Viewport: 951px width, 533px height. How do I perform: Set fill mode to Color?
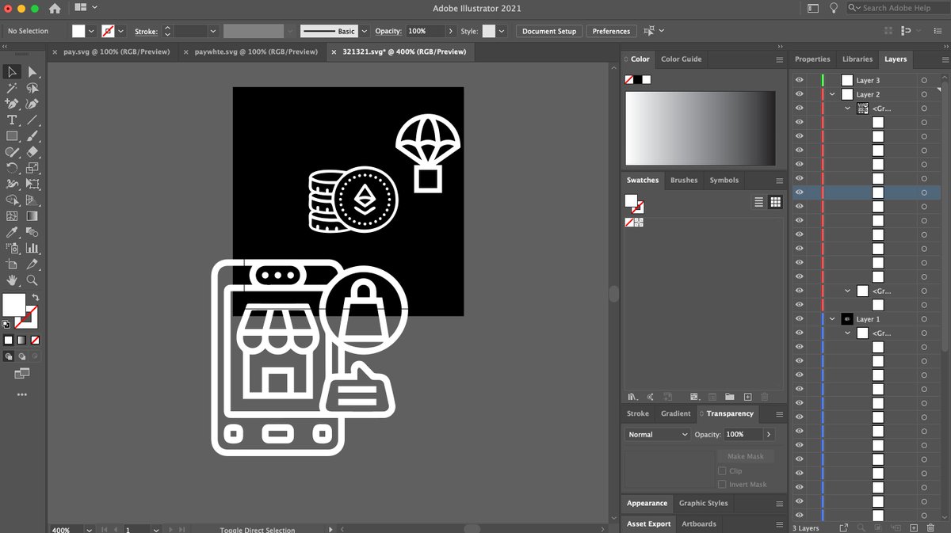pos(9,340)
